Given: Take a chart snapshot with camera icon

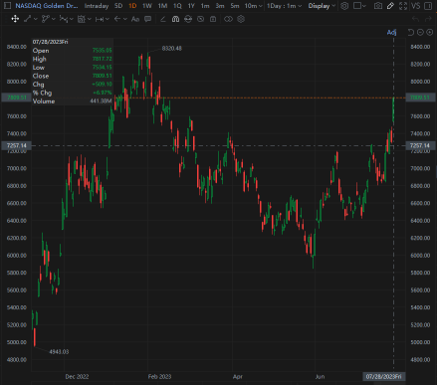Looking at the screenshot, I should (377, 6).
